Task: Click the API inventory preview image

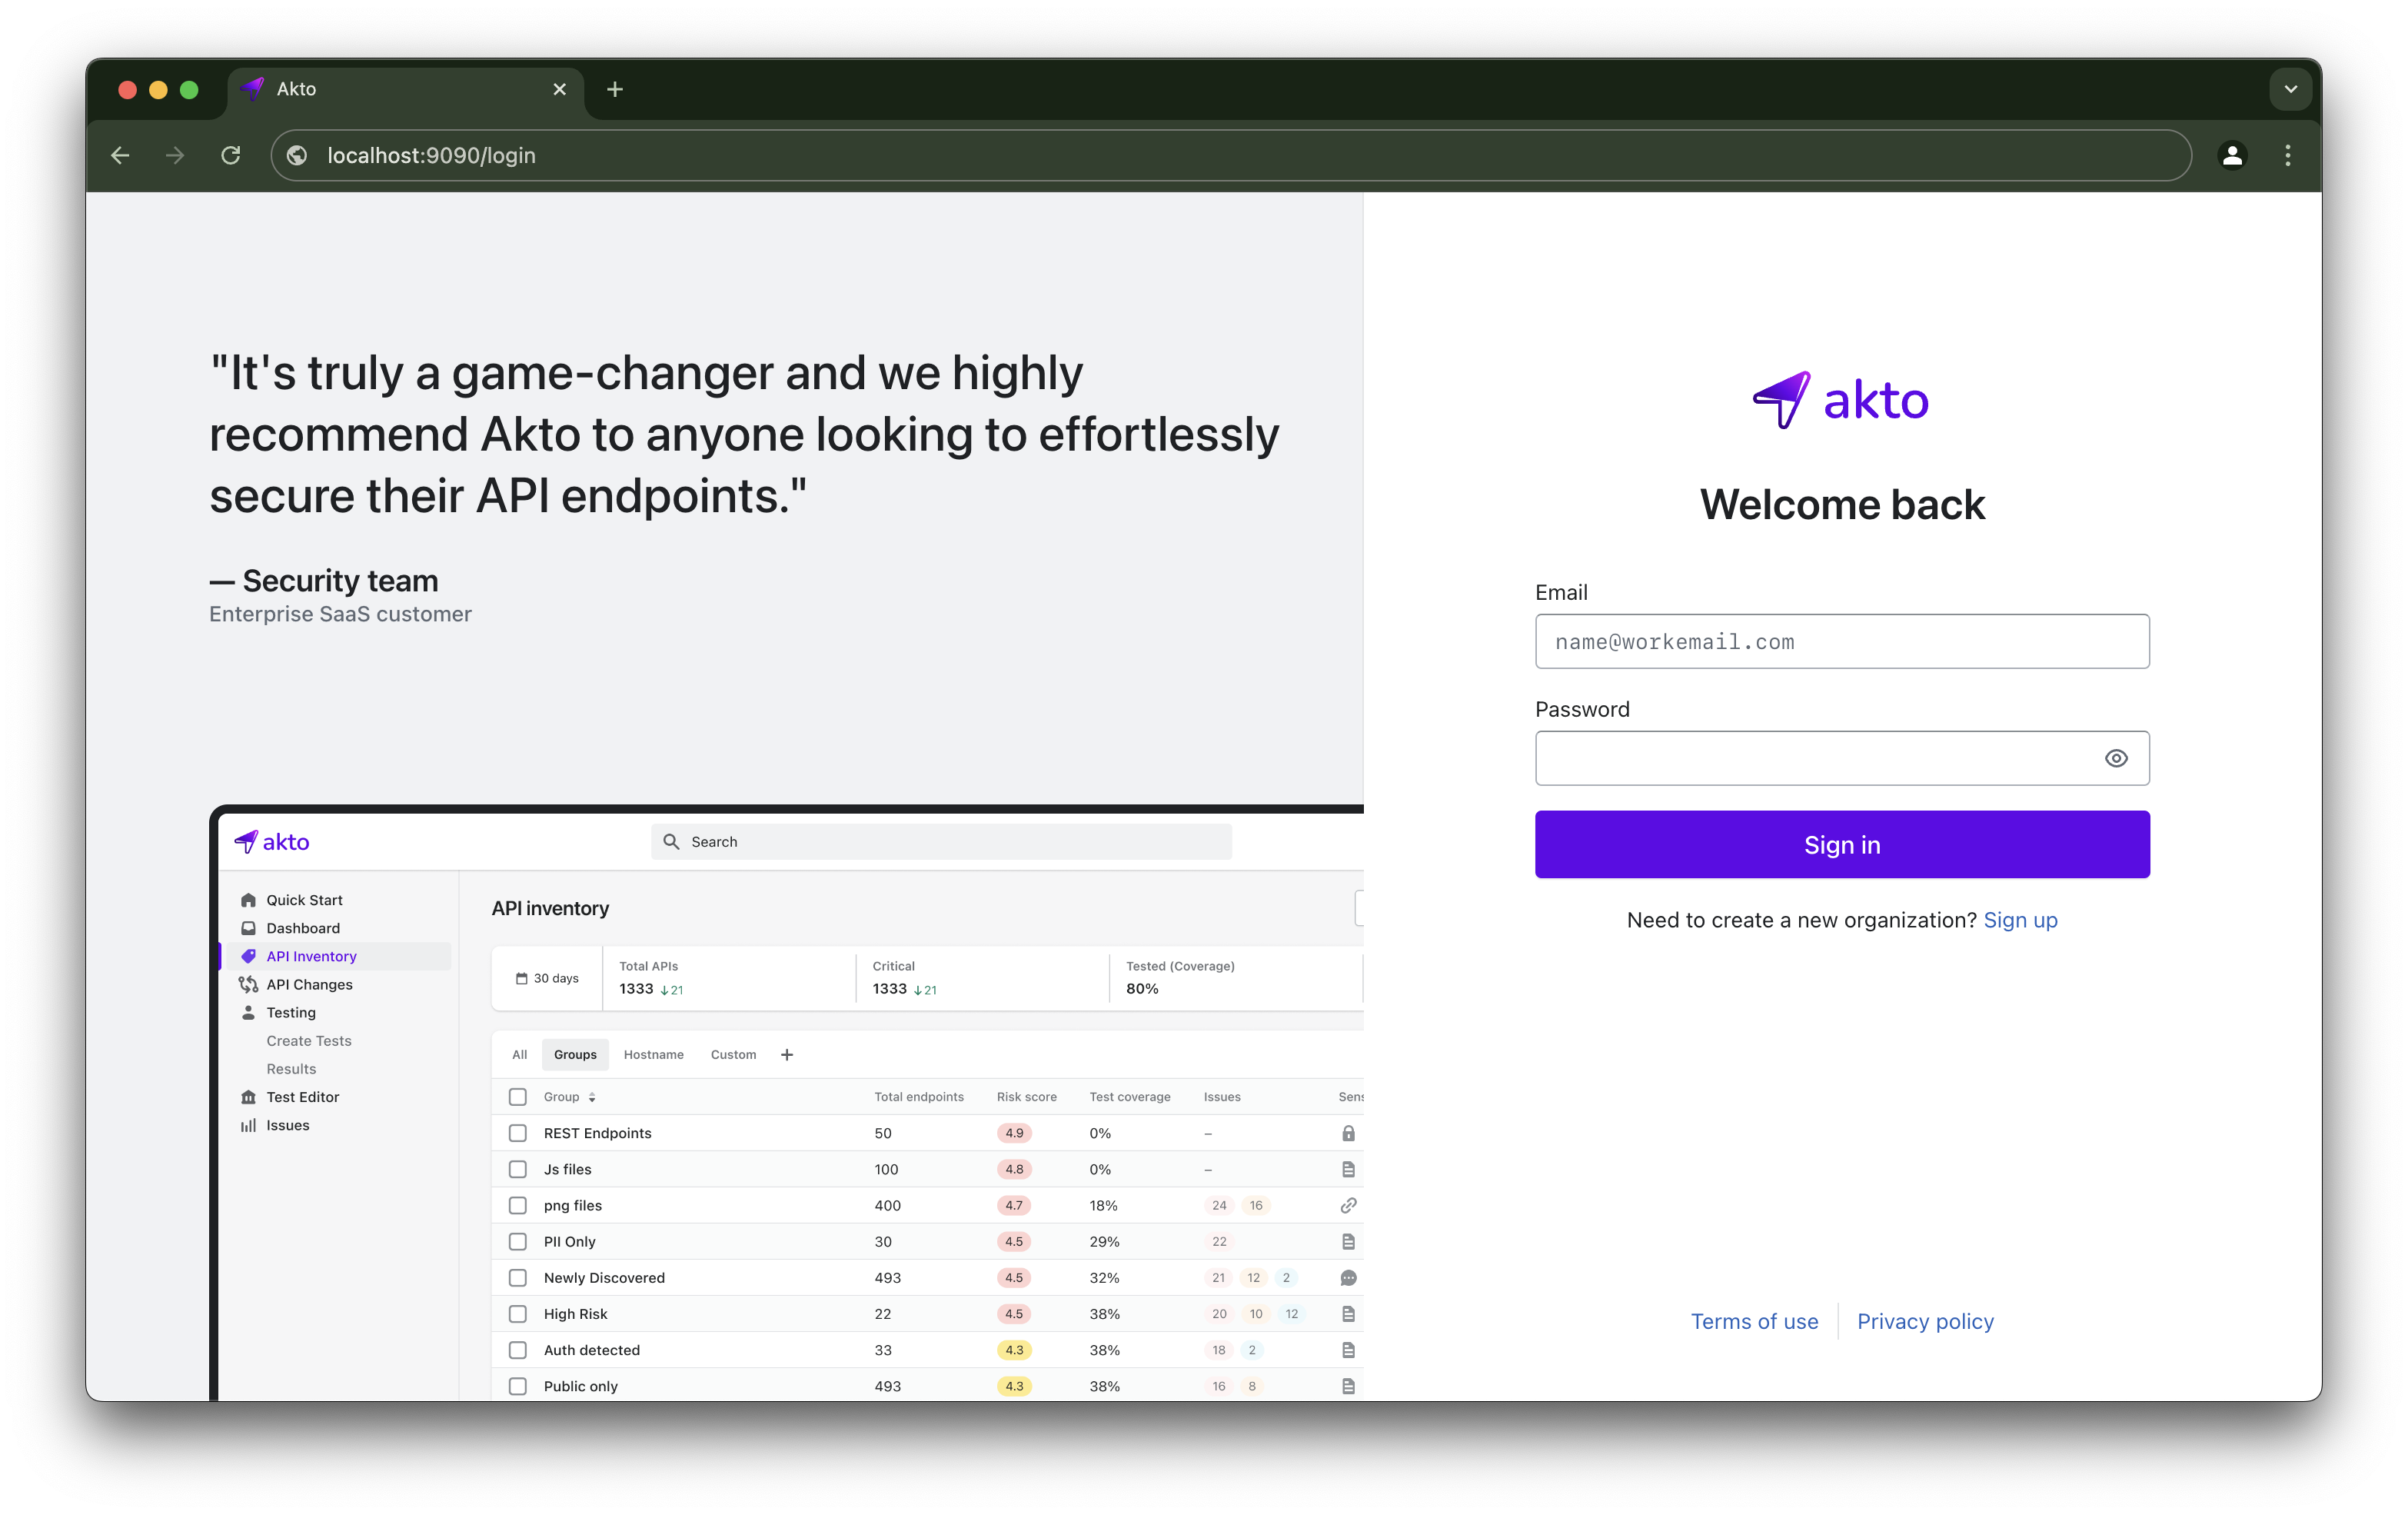Action: click(x=790, y=1100)
